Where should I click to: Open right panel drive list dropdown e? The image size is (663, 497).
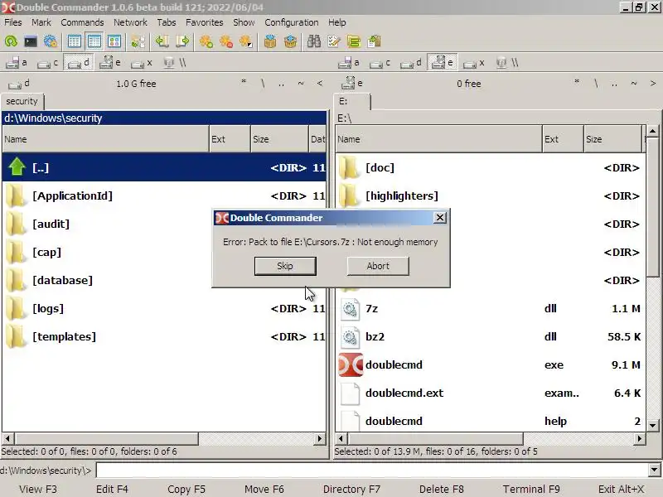(x=352, y=84)
